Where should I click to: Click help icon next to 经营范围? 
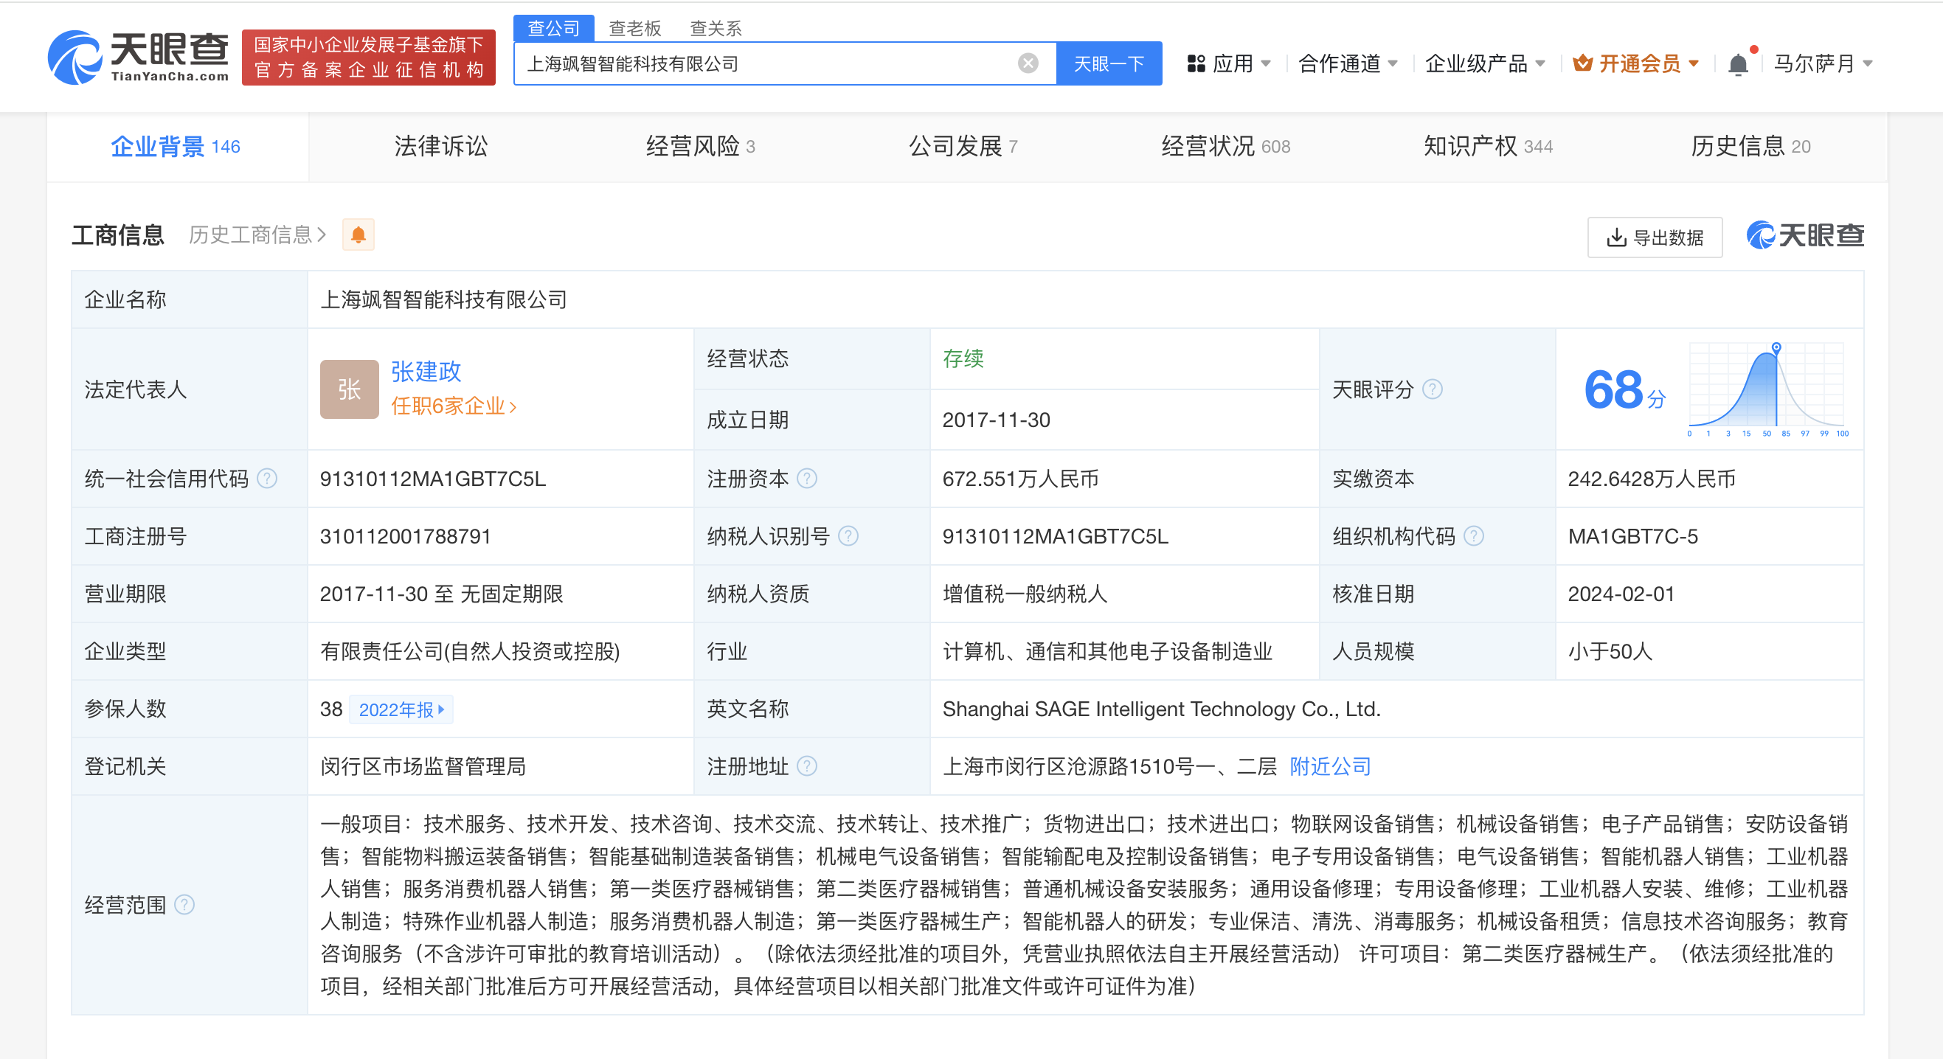pyautogui.click(x=184, y=903)
